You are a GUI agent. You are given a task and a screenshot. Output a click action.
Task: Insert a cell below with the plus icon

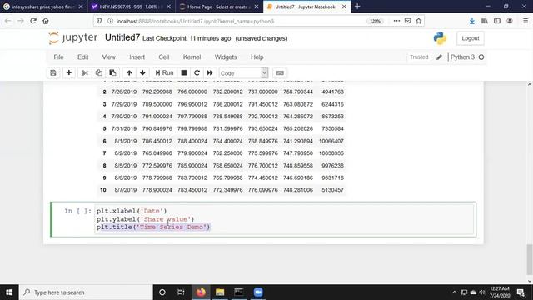pos(68,72)
